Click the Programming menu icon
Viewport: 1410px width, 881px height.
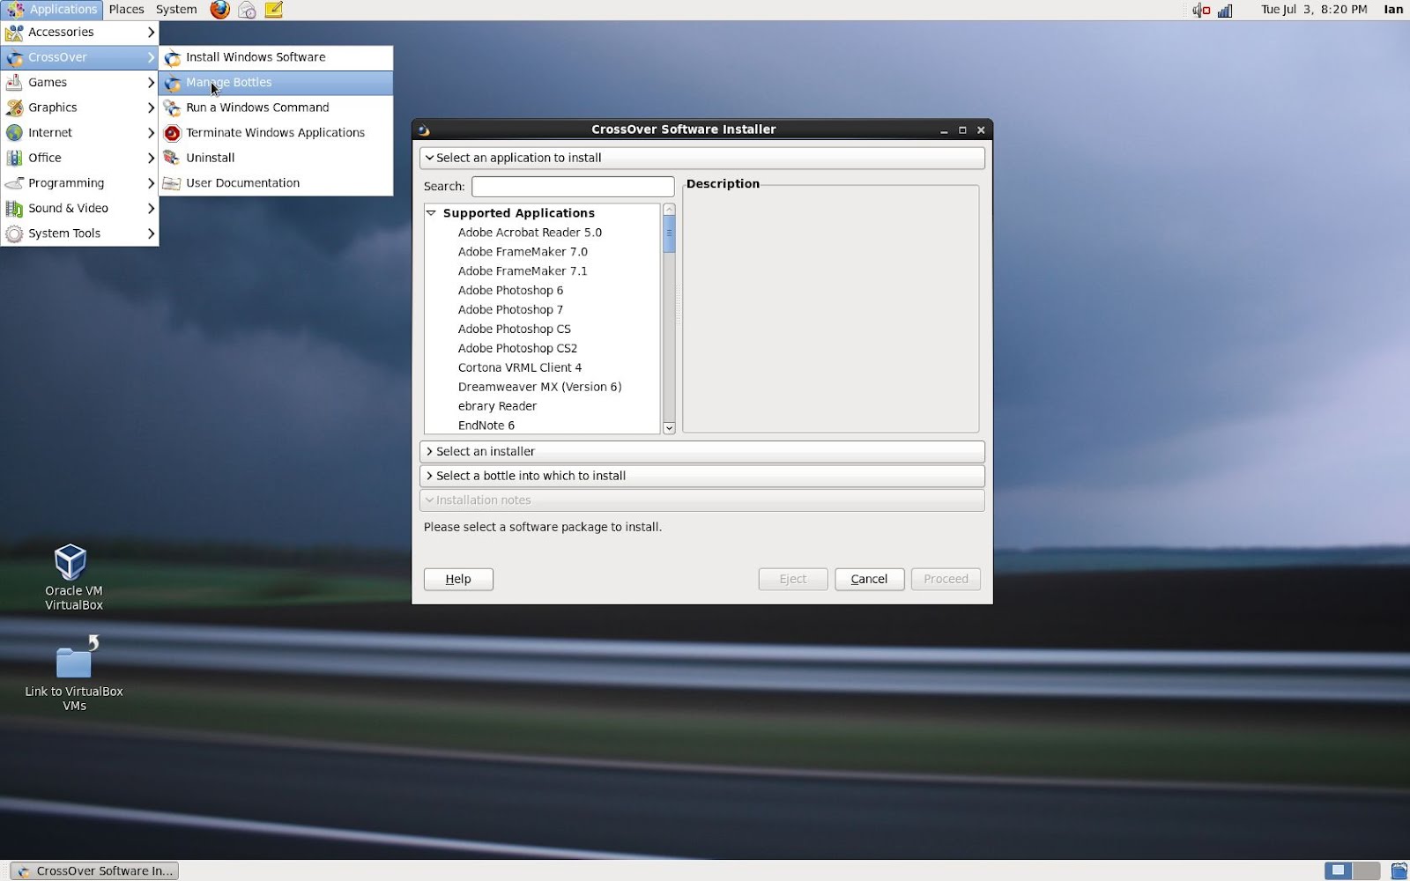tap(14, 182)
